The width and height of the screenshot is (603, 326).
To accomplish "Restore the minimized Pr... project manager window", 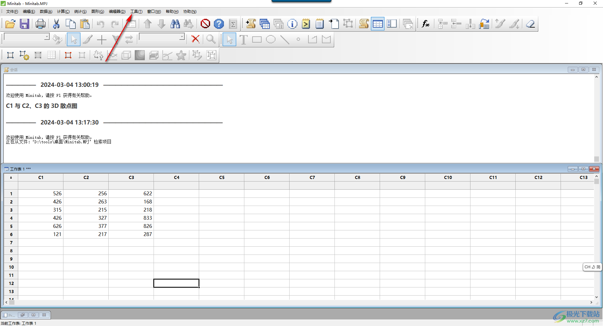I will pyautogui.click(x=23, y=315).
